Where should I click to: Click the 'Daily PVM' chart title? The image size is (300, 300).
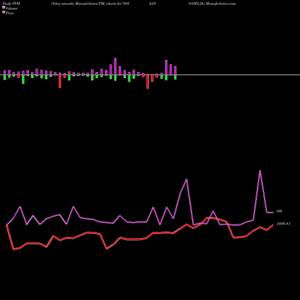(11, 4)
